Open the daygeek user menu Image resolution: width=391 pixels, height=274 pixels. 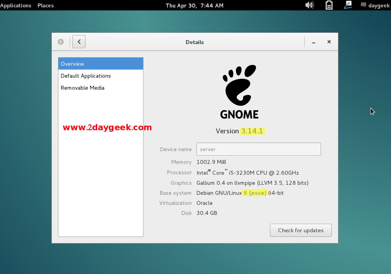point(375,5)
